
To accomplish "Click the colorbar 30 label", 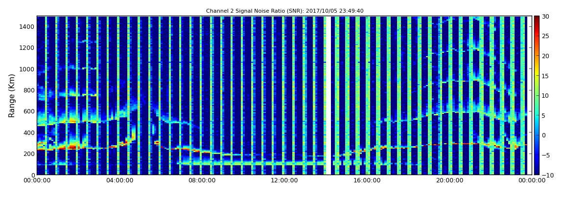I will [545, 17].
